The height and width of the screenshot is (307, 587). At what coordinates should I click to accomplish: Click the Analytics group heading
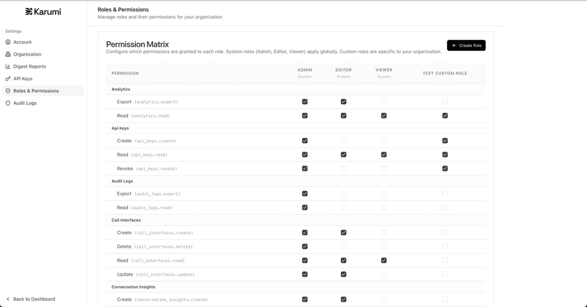(x=121, y=89)
